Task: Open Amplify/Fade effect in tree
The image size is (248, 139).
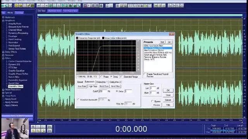Action: pyautogui.click(x=15, y=24)
